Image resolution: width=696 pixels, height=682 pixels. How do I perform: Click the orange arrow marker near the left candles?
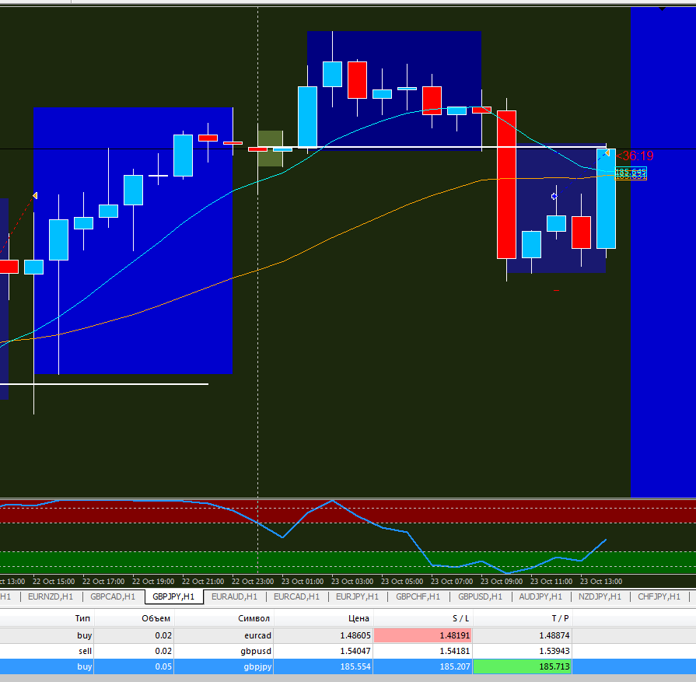(x=35, y=195)
